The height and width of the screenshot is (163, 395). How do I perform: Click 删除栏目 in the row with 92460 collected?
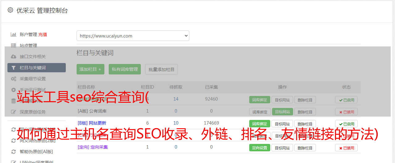(305, 100)
